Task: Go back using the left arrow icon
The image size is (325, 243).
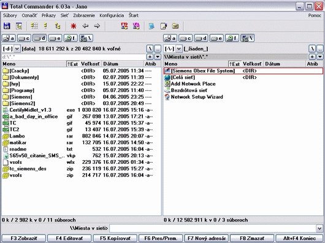Action: coord(85,26)
